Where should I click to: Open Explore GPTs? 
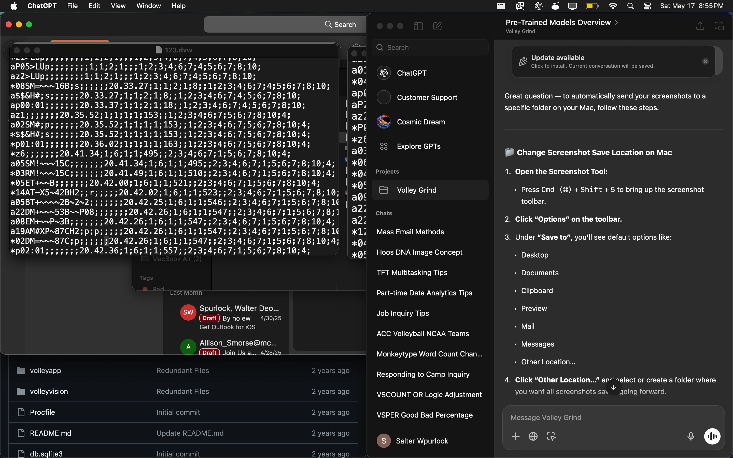[x=418, y=146]
